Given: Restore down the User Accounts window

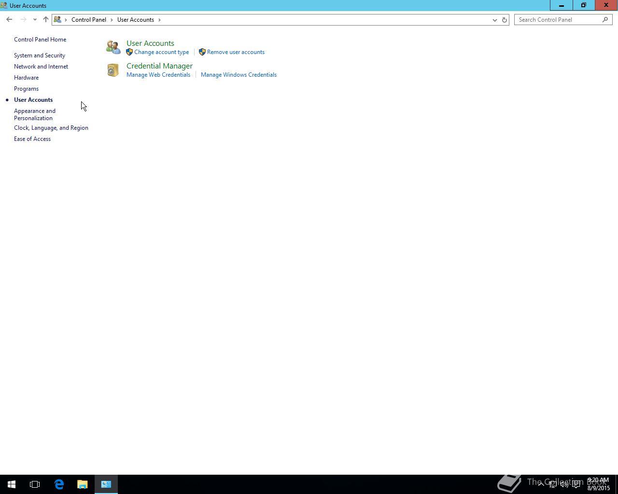Looking at the screenshot, I should [584, 5].
